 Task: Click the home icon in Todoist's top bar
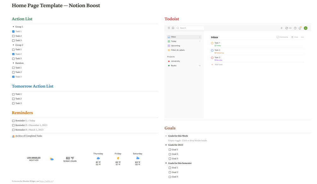[x=173, y=28]
